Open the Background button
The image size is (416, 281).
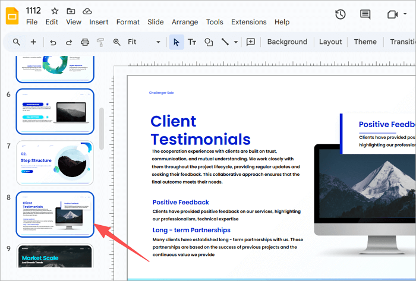(287, 42)
